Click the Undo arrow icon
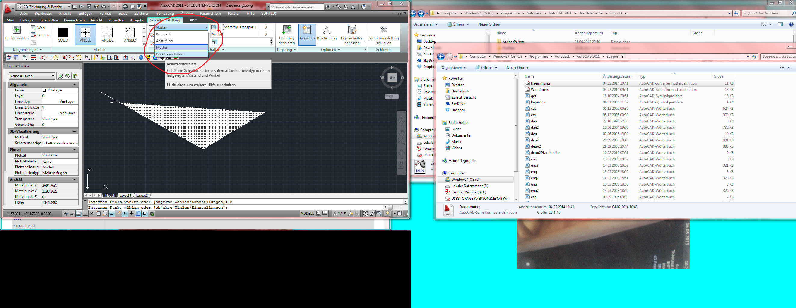Screen dimensions: 796x308 click(103, 7)
